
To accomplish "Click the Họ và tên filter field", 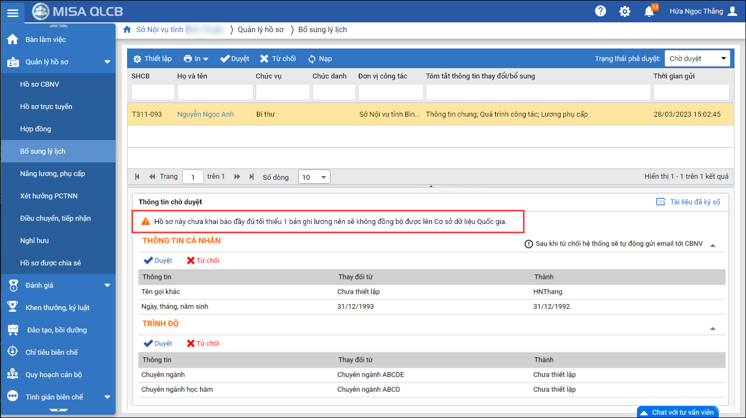I will pos(215,92).
